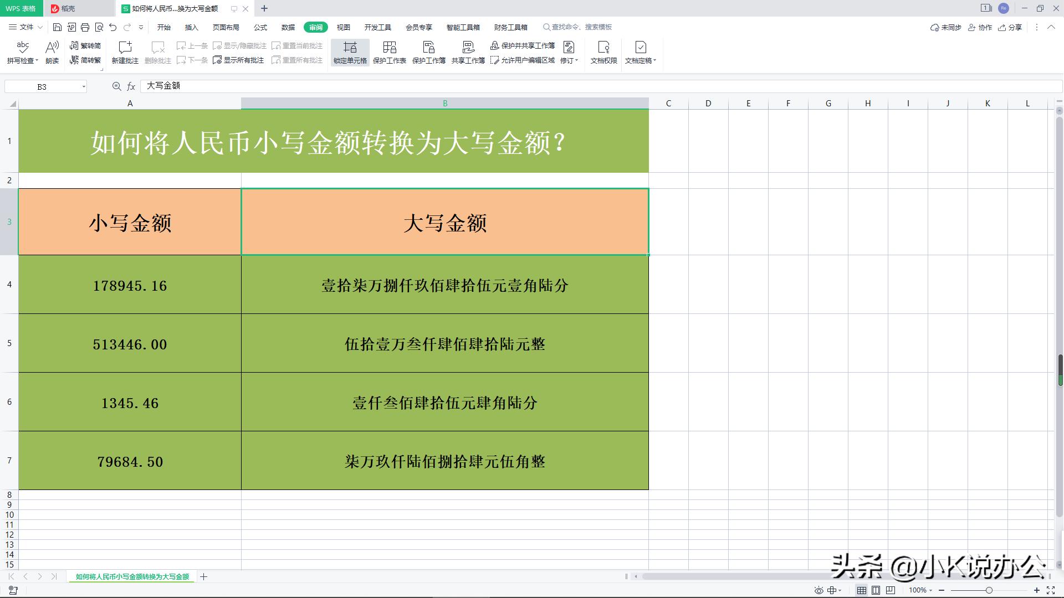
Task: Toggle 锁定单元格 cell locking
Action: click(350, 53)
